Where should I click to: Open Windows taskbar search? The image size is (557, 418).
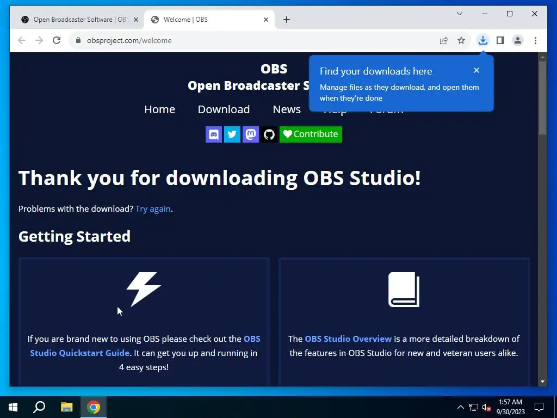[39, 407]
